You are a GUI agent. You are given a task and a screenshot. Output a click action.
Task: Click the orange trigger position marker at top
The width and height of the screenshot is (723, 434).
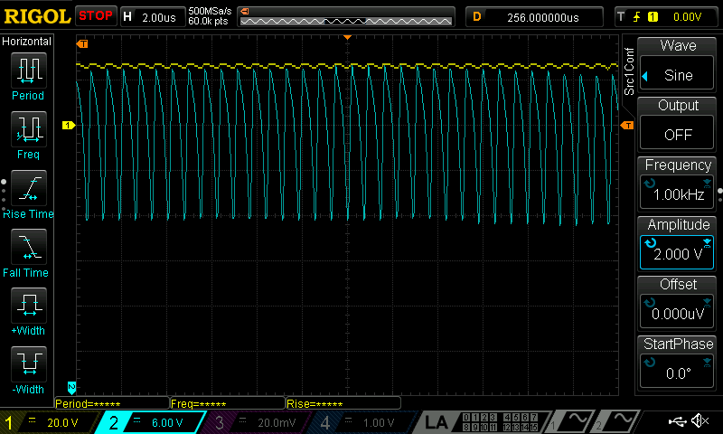(x=348, y=37)
